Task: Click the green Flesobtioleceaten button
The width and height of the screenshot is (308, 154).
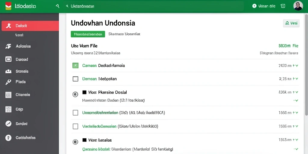Action: click(x=88, y=34)
